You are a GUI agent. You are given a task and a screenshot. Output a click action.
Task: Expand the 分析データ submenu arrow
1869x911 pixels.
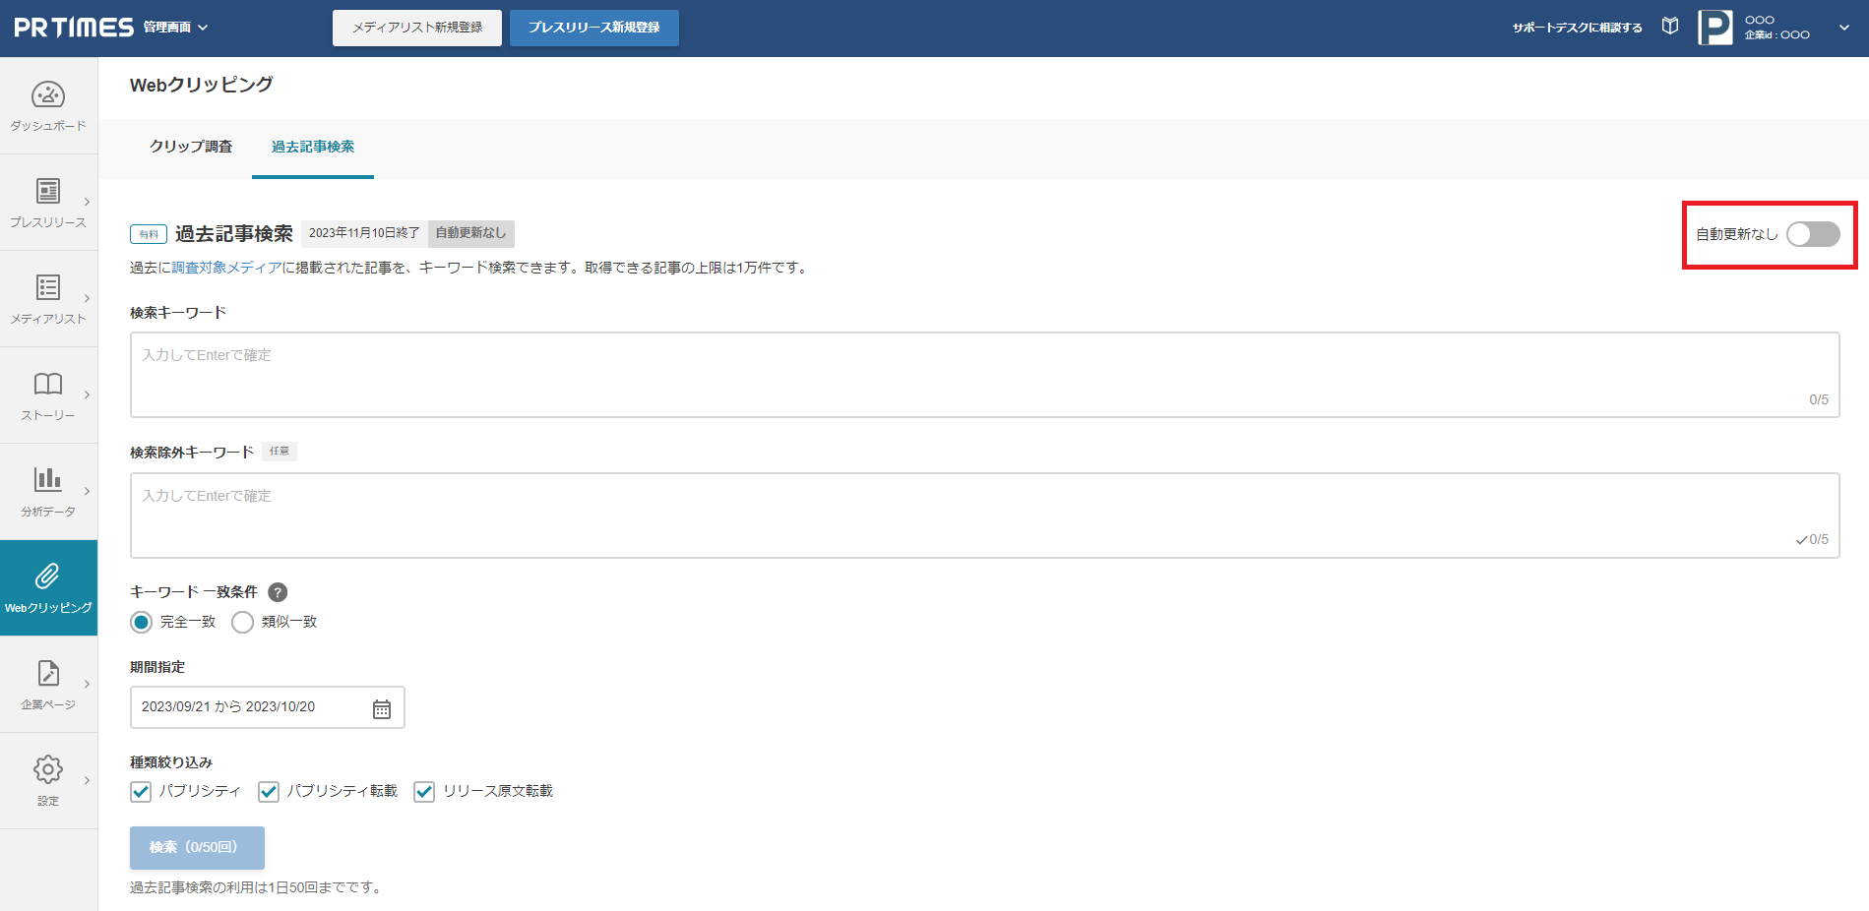click(87, 491)
